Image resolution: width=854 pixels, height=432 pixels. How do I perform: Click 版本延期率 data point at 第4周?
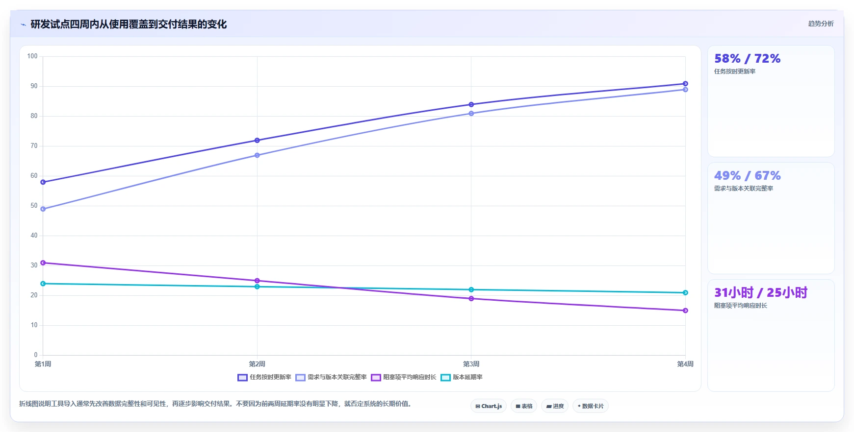tap(685, 293)
